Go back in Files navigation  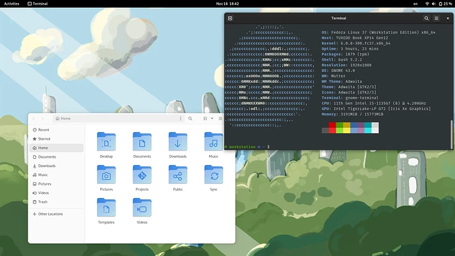tap(34, 118)
